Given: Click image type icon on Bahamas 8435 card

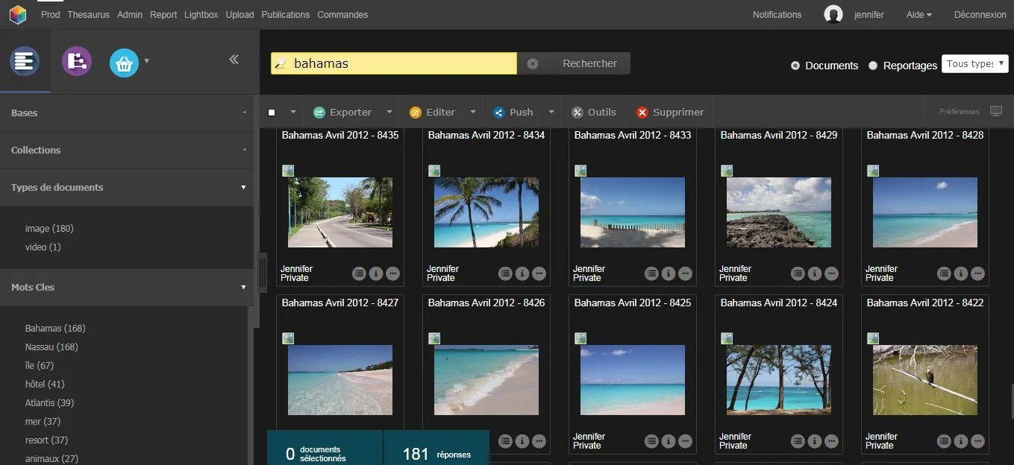Looking at the screenshot, I should [288, 171].
